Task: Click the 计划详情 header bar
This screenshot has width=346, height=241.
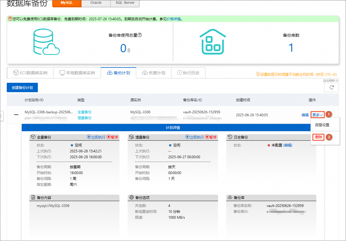Action: [x=173, y=128]
